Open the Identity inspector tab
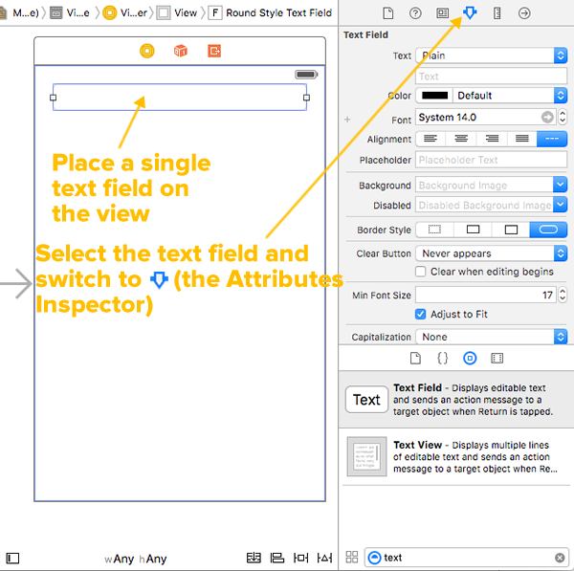574x571 pixels. click(x=442, y=13)
